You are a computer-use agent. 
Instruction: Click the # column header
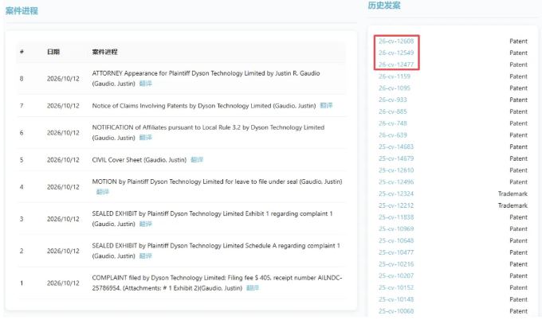click(x=22, y=52)
